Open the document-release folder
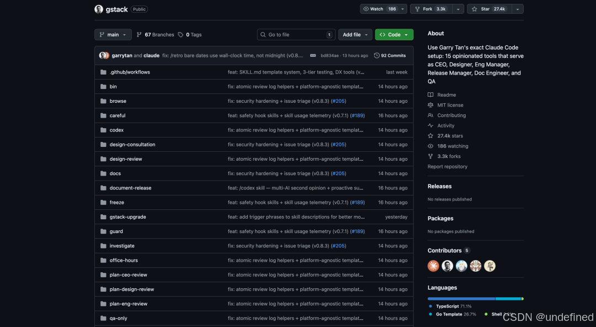The height and width of the screenshot is (327, 596). pos(130,188)
